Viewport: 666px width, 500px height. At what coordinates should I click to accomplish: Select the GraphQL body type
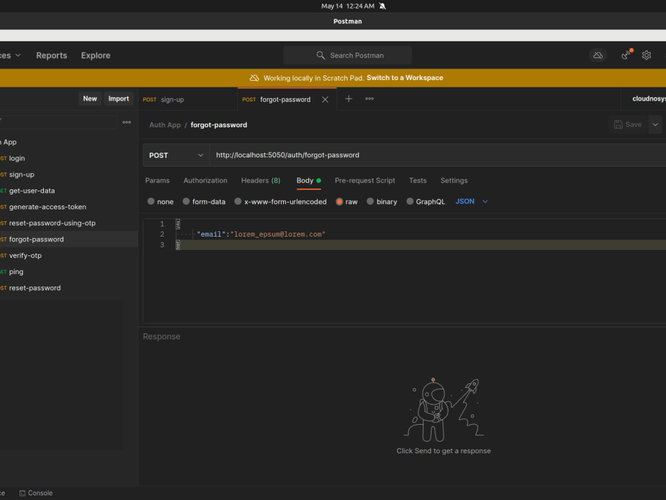[x=426, y=201]
